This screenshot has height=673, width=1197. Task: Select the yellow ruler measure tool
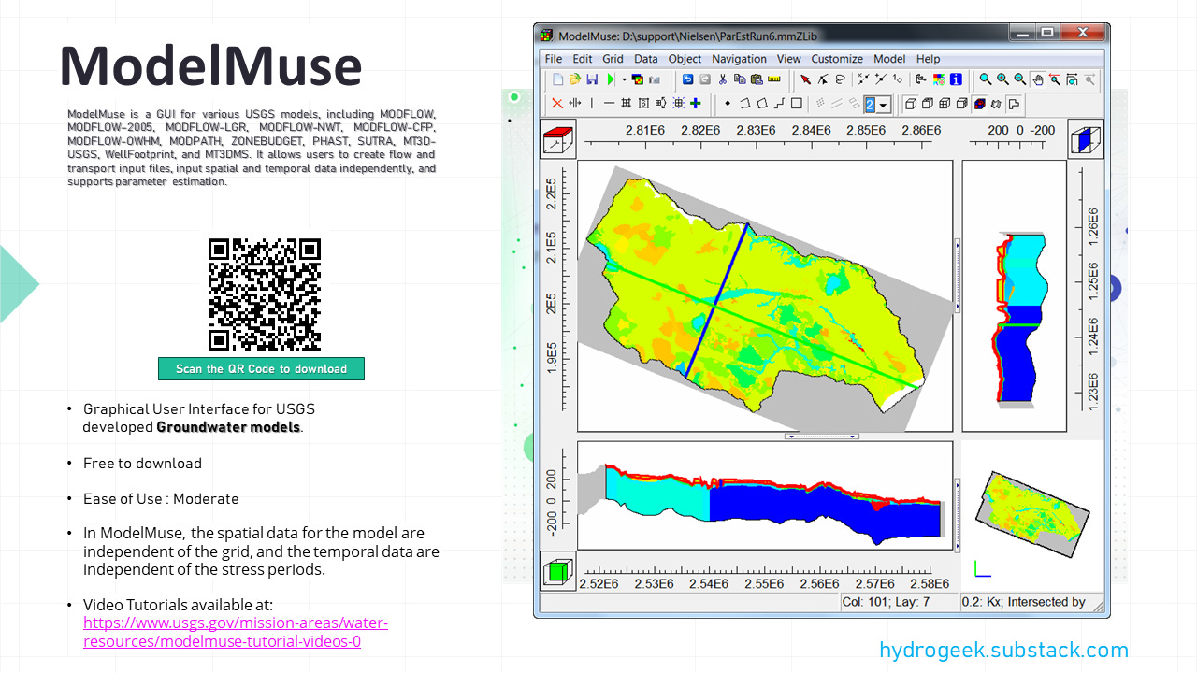[774, 79]
